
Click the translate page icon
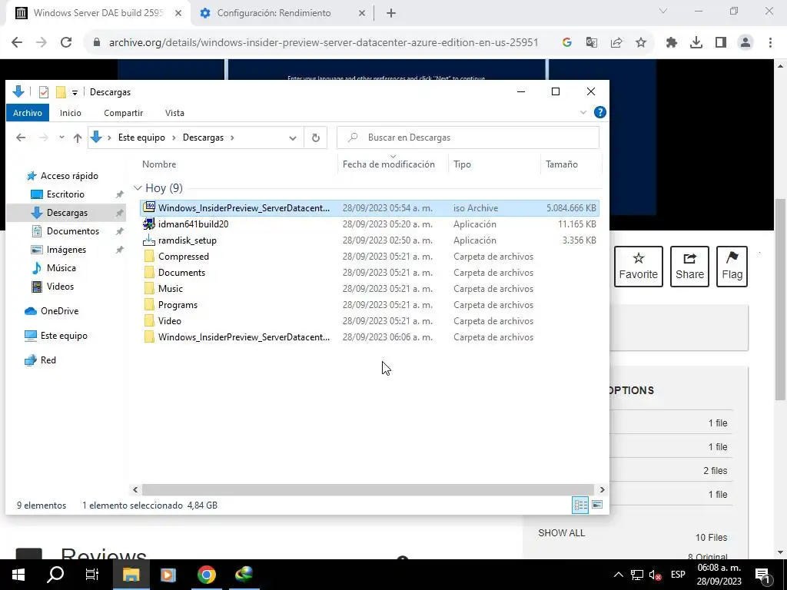[x=592, y=43]
